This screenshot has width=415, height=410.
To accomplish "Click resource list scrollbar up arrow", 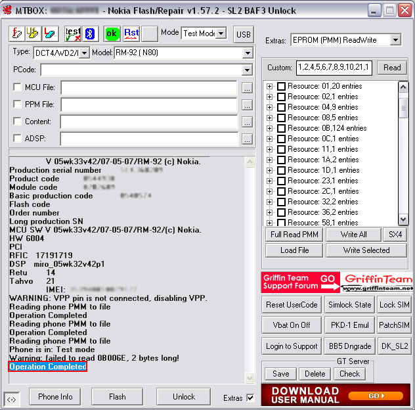I will 403,87.
